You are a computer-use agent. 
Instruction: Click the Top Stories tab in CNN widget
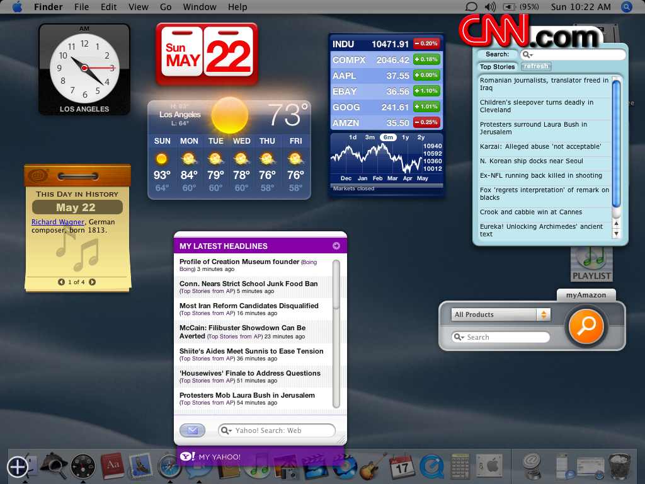[x=497, y=67]
